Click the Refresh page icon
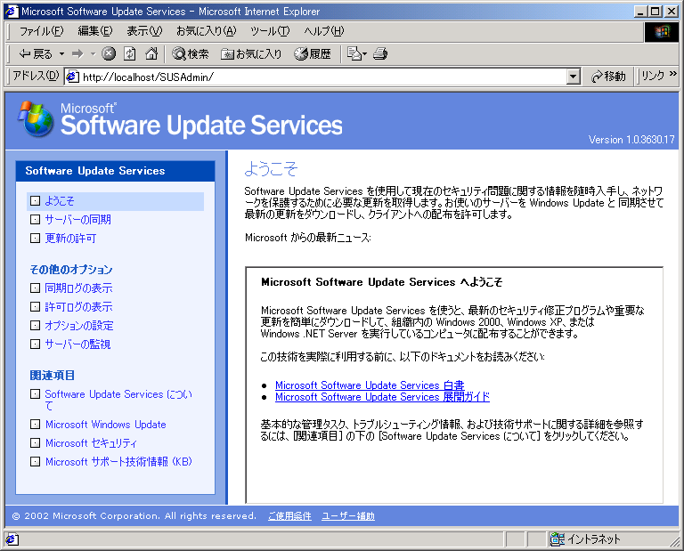Image resolution: width=684 pixels, height=551 pixels. [x=129, y=53]
